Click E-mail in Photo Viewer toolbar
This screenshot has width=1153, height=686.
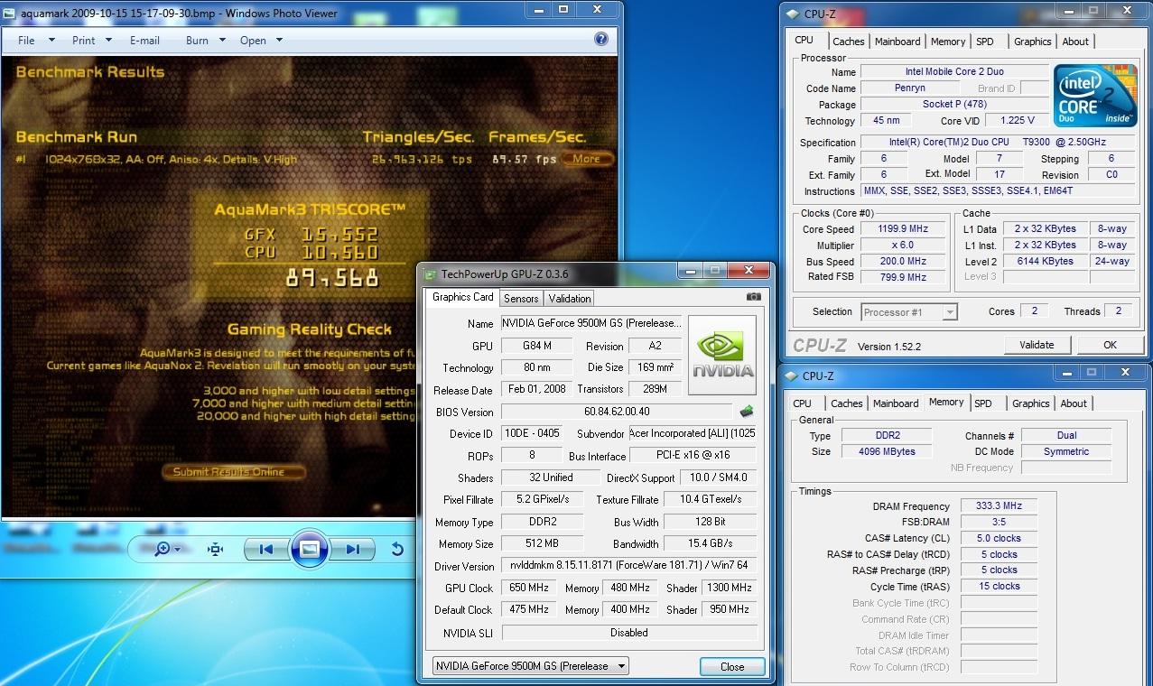[x=144, y=41]
